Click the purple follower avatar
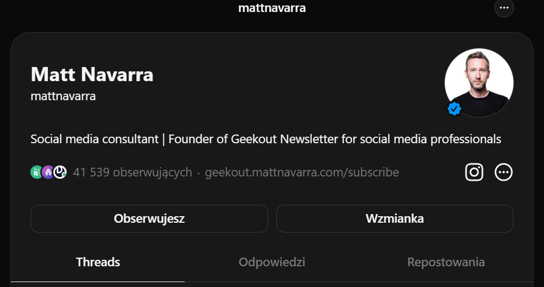 click(48, 172)
